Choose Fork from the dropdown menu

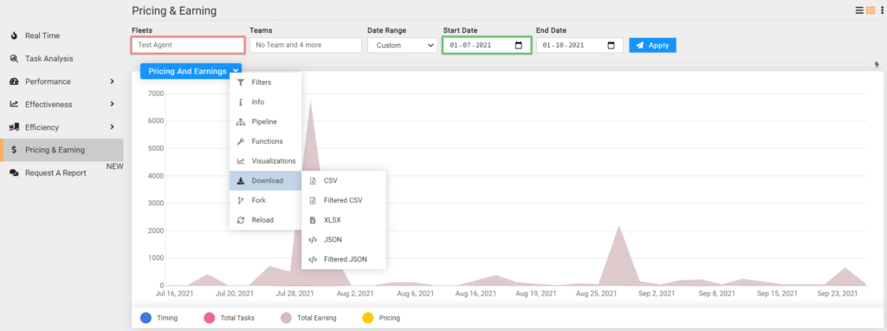[265, 200]
